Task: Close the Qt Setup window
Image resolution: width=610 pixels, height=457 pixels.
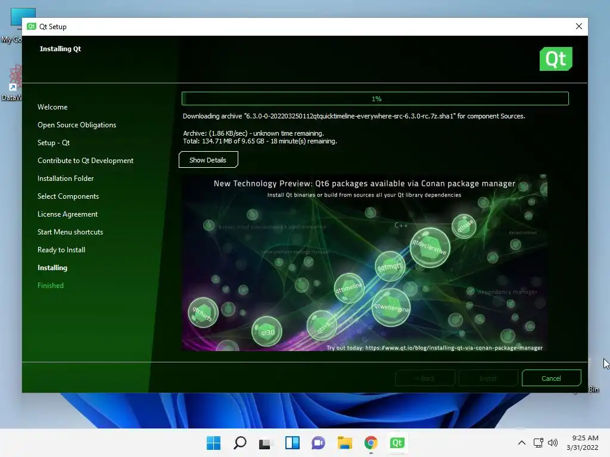Action: [x=579, y=26]
